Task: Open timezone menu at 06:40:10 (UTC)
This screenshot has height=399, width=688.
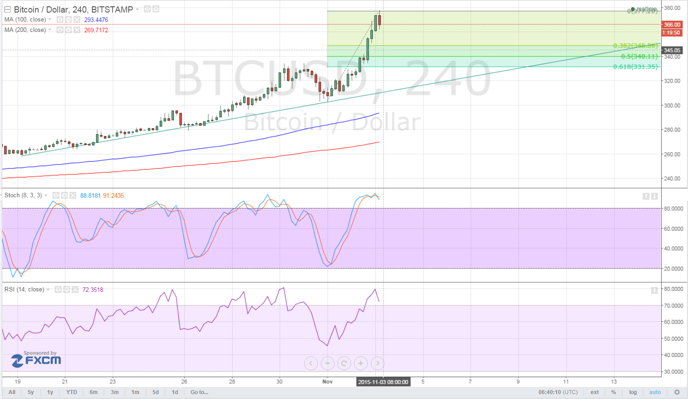Action: click(x=558, y=392)
